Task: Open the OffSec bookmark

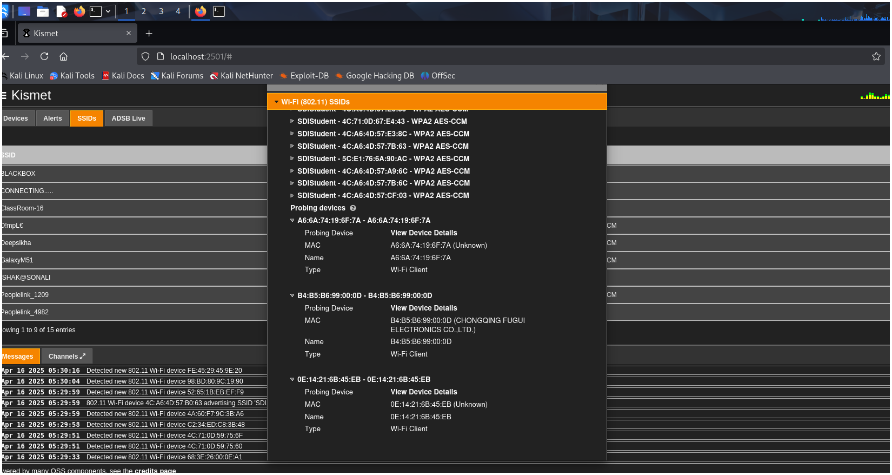Action: tap(438, 76)
